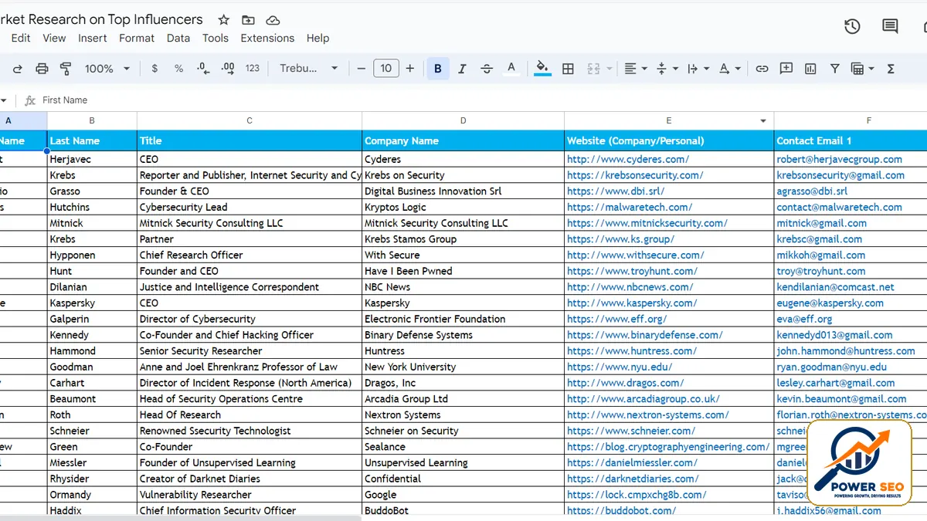927x521 pixels.
Task: Expand merge cells dropdown arrow
Action: (609, 69)
